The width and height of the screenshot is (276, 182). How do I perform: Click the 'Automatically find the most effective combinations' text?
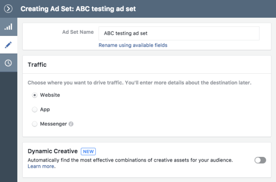click(x=130, y=160)
